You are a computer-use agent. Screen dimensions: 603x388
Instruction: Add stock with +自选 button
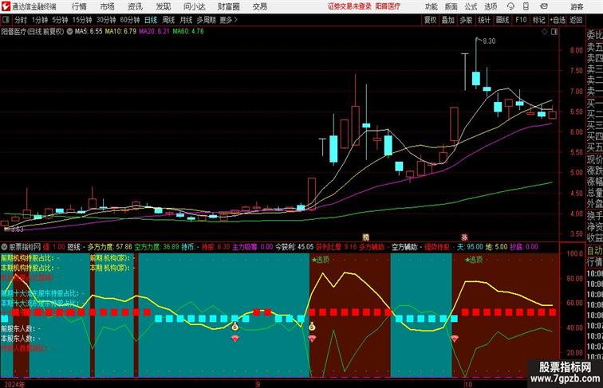tap(558, 20)
